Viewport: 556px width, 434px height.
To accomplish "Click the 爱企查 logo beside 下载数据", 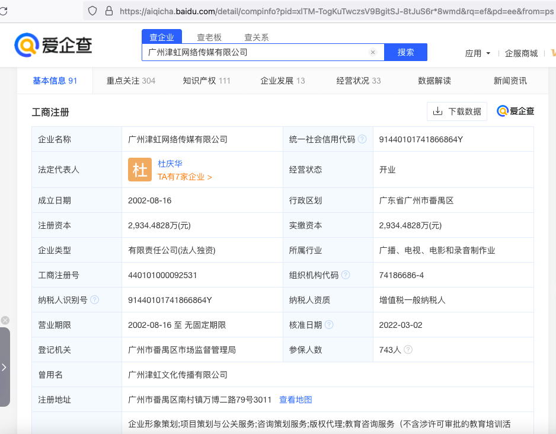I will (x=515, y=111).
